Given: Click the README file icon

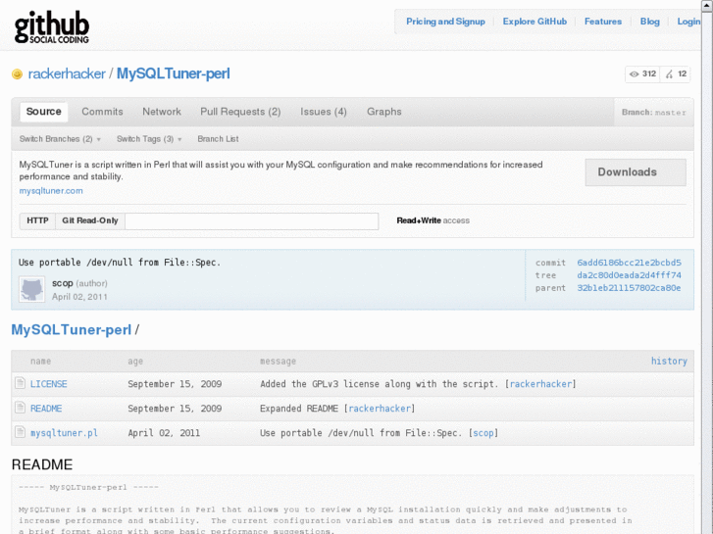Looking at the screenshot, I should (x=20, y=408).
